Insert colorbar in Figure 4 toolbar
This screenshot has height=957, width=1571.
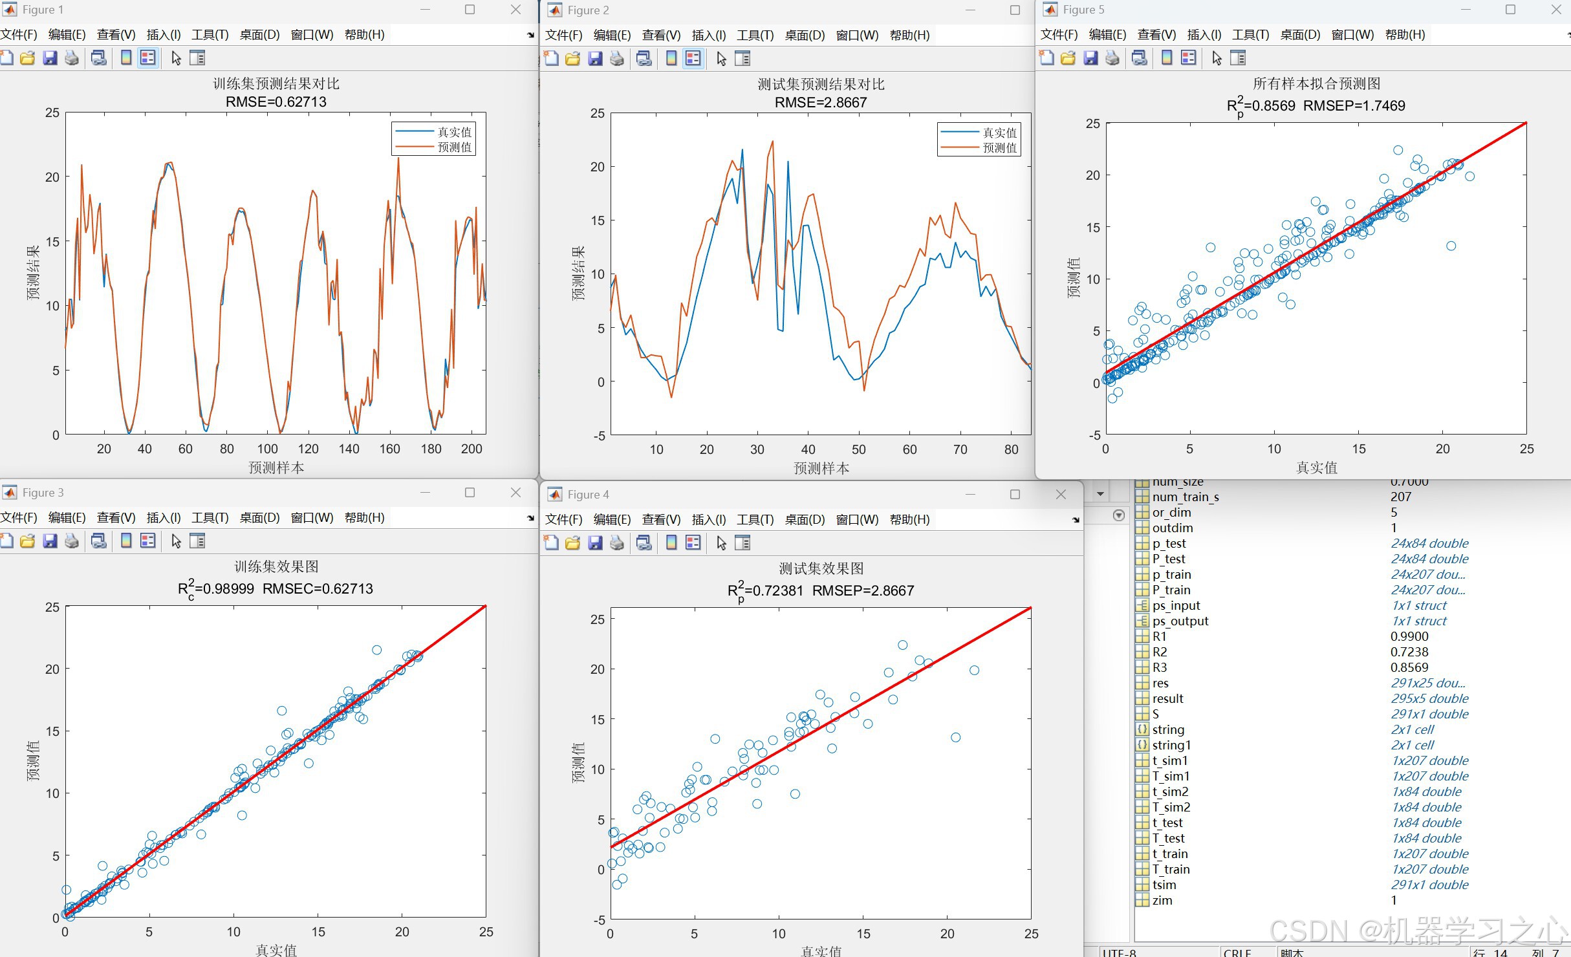(x=671, y=543)
